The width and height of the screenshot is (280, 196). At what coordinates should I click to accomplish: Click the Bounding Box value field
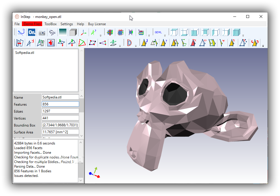60,125
